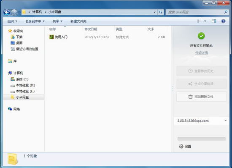Click the magnifier search icon
This screenshot has width=232, height=168.
click(226, 12)
